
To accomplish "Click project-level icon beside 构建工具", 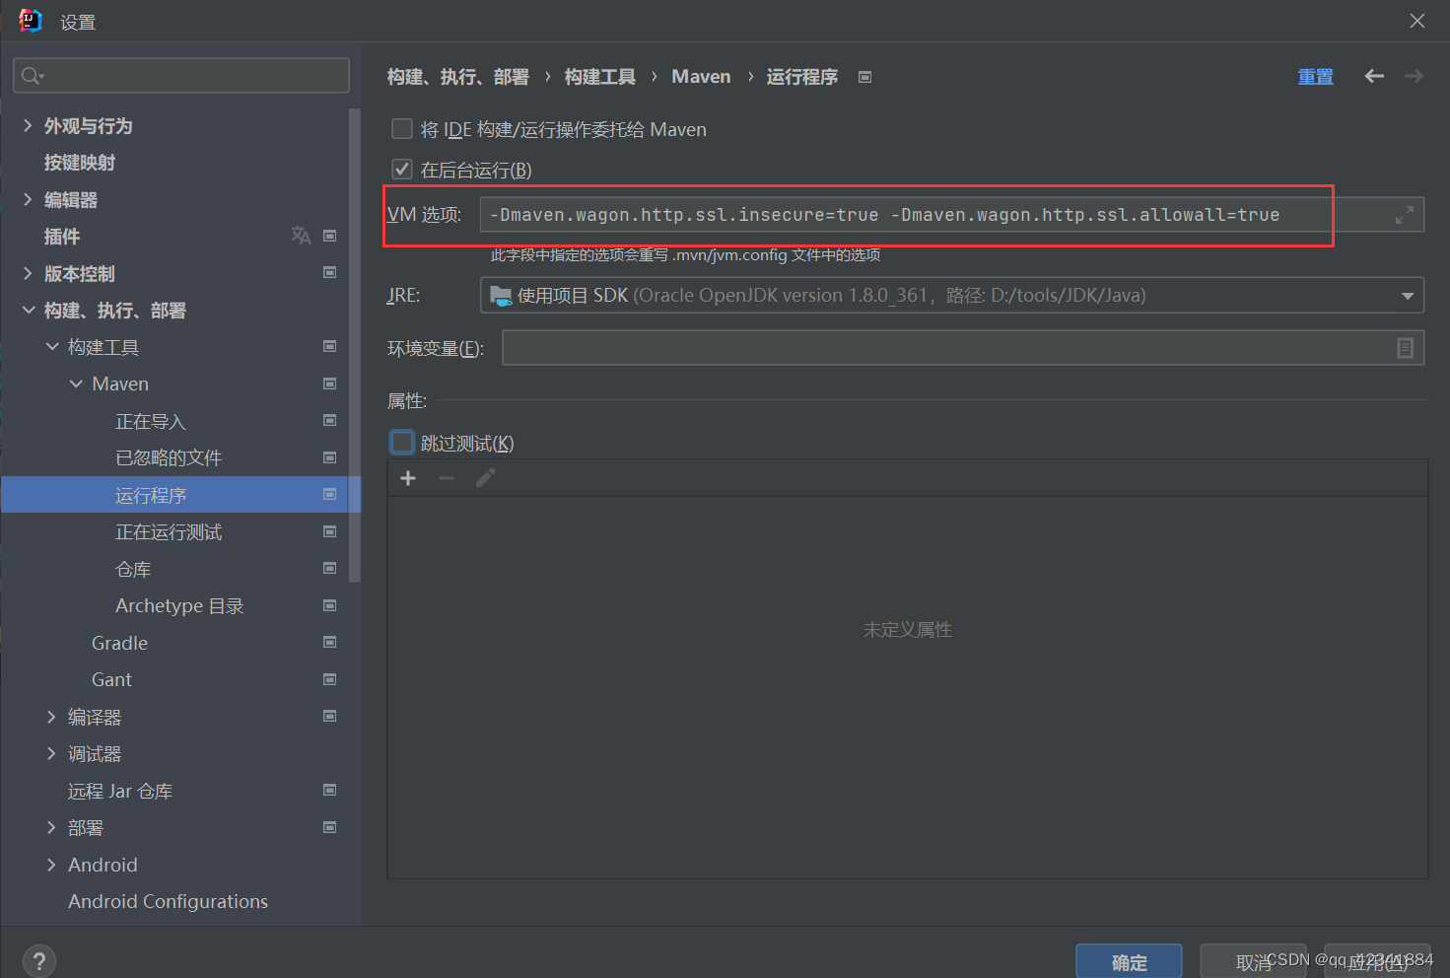I will (330, 346).
